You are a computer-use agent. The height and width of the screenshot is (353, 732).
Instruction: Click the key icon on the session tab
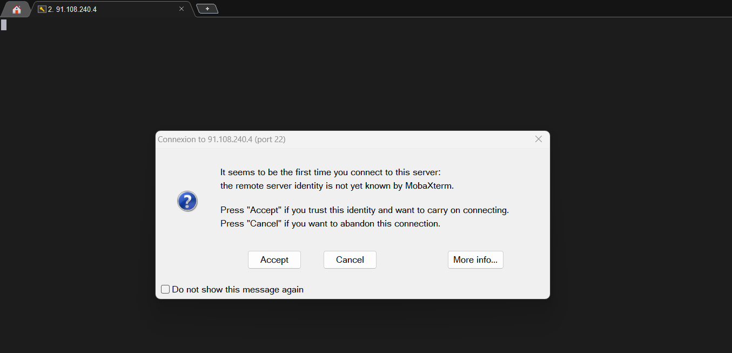(x=42, y=9)
